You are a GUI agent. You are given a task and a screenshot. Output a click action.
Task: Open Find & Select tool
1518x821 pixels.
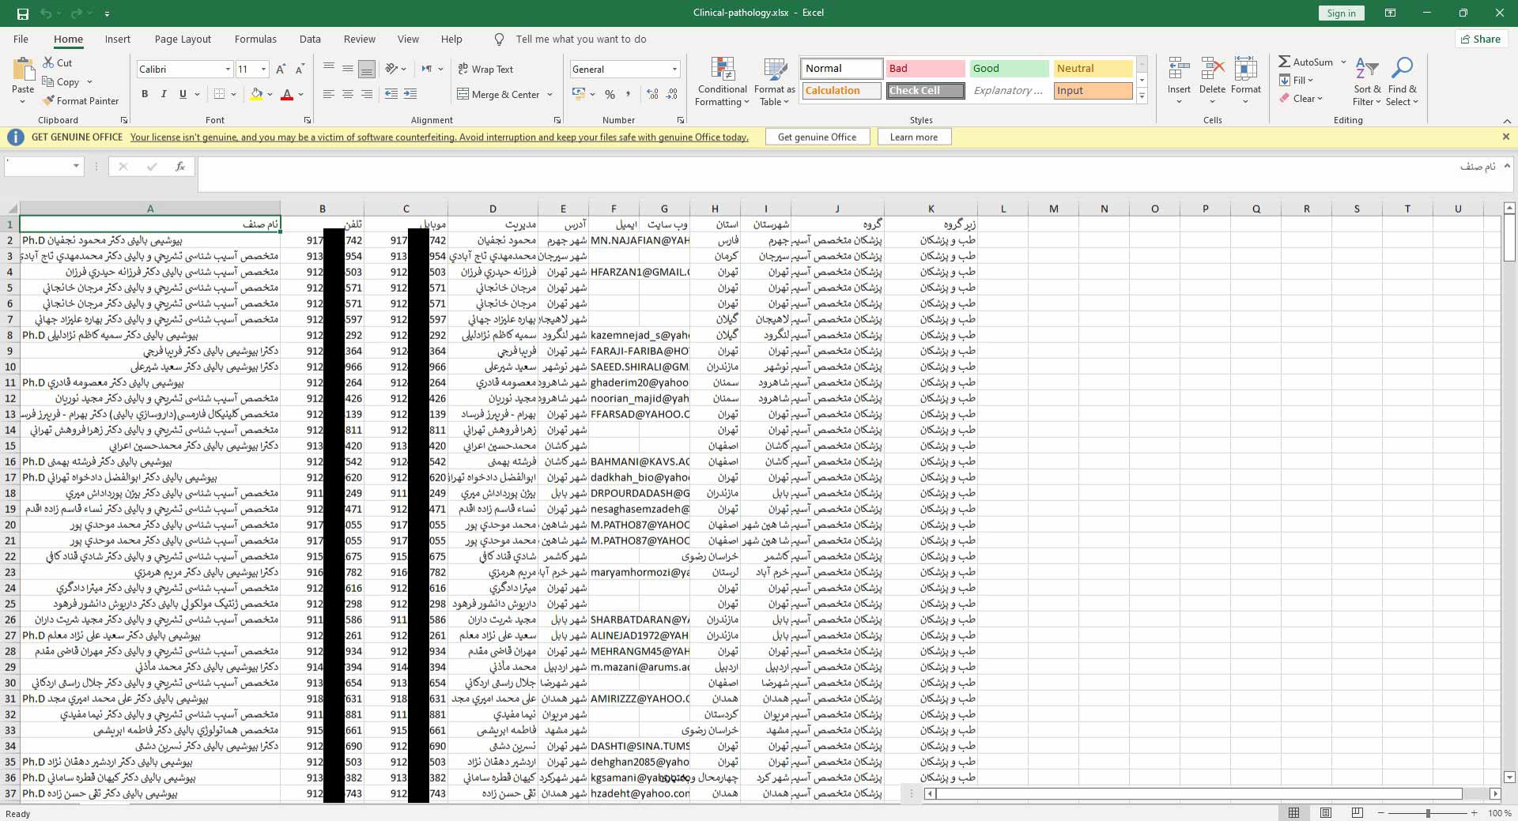pos(1402,82)
